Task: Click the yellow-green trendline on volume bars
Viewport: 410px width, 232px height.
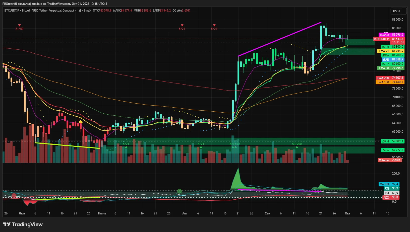Action: tap(67, 146)
